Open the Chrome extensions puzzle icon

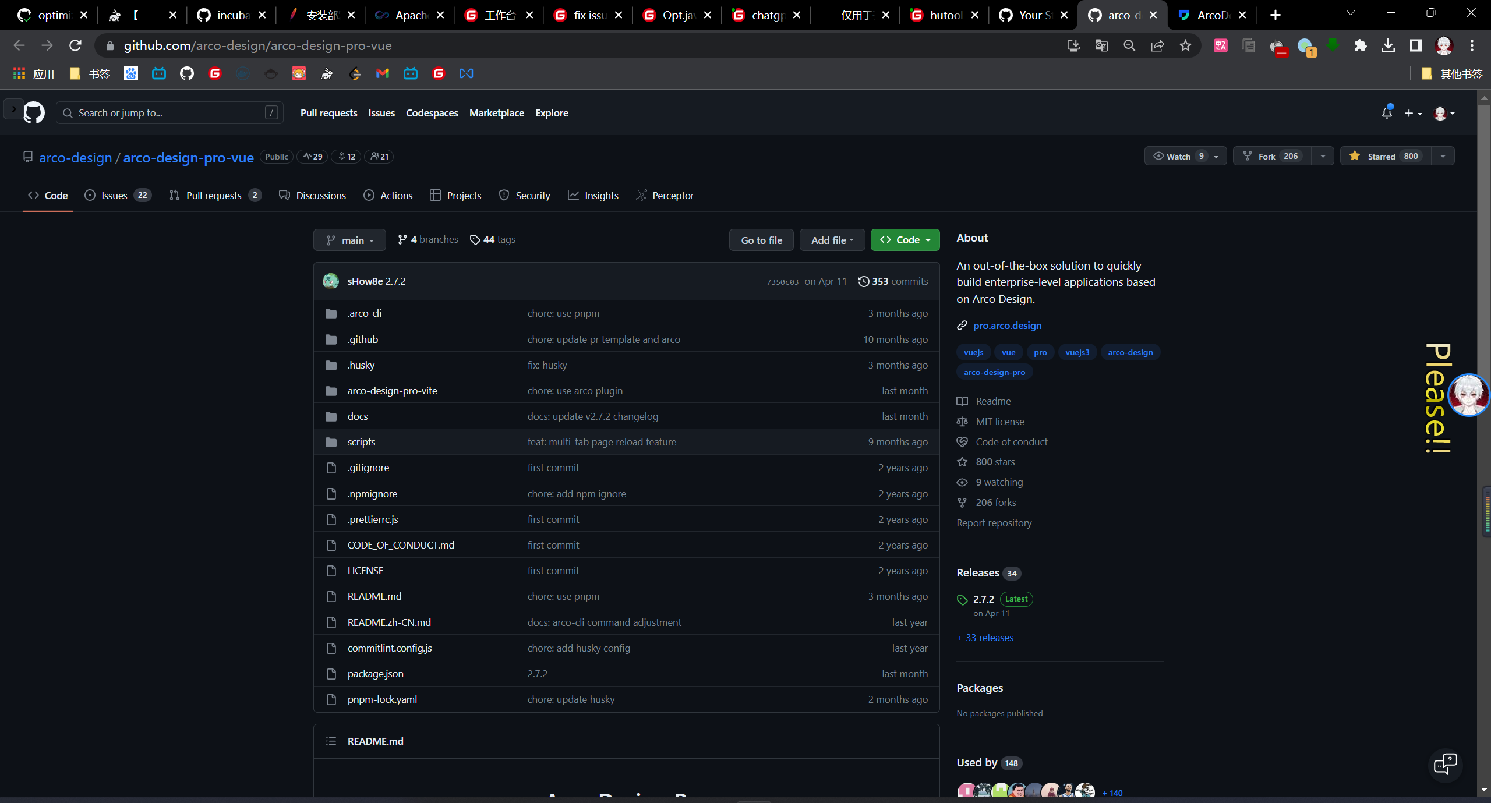tap(1360, 46)
